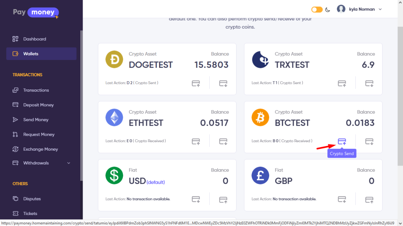Click the Pay money logo
403x226 pixels.
pyautogui.click(x=36, y=13)
